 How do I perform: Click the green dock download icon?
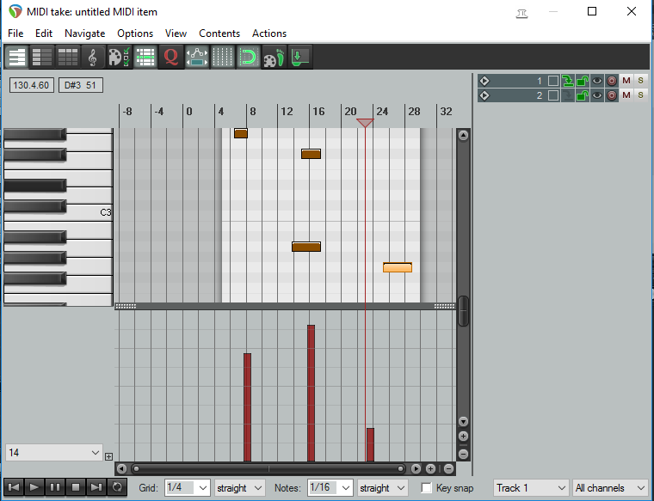299,57
